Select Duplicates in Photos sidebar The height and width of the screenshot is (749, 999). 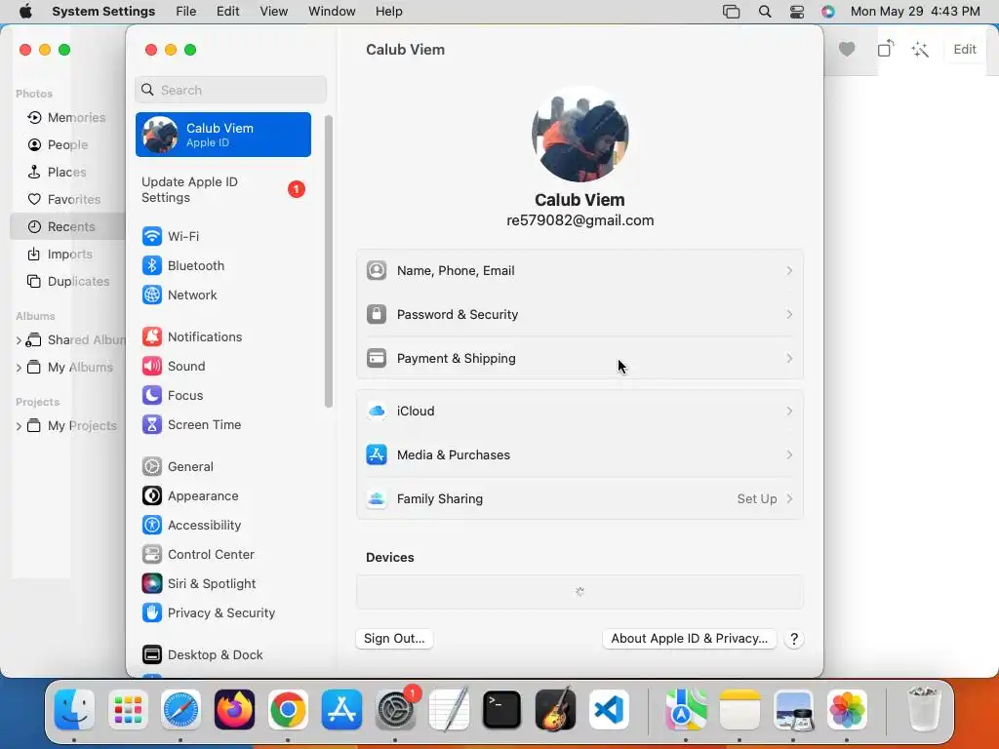pos(67,282)
